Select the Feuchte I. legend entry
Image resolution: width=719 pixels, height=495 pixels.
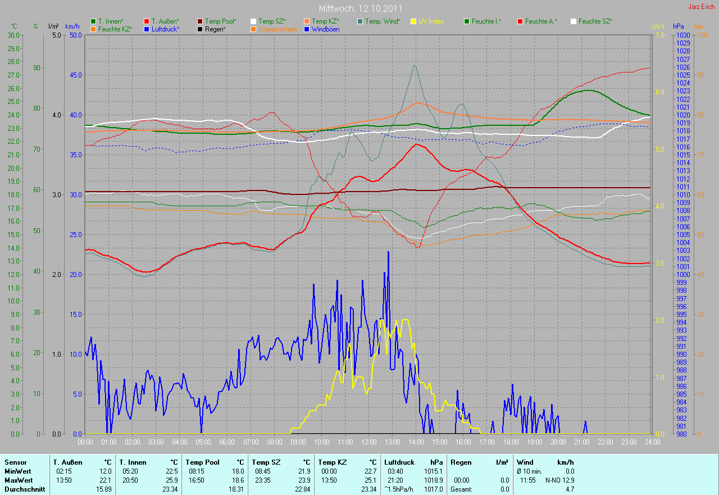486,21
